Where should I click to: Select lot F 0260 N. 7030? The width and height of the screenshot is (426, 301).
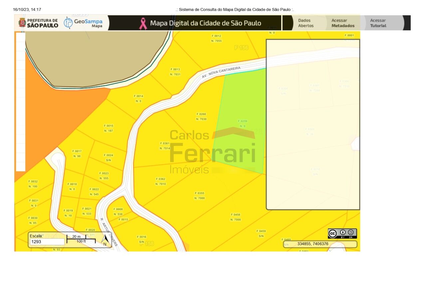[x=201, y=116]
